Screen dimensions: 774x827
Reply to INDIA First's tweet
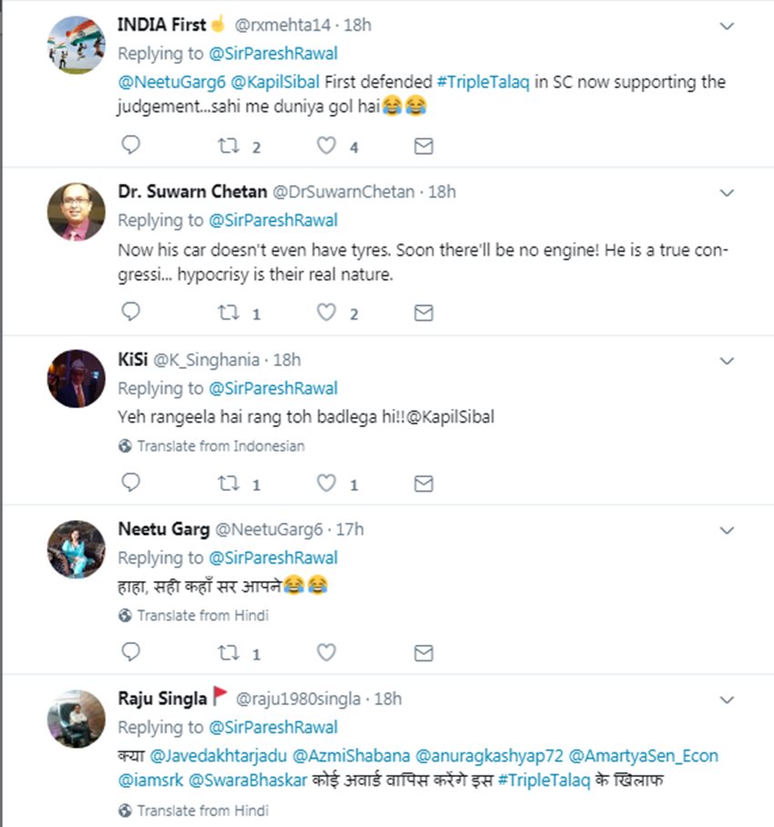point(131,145)
